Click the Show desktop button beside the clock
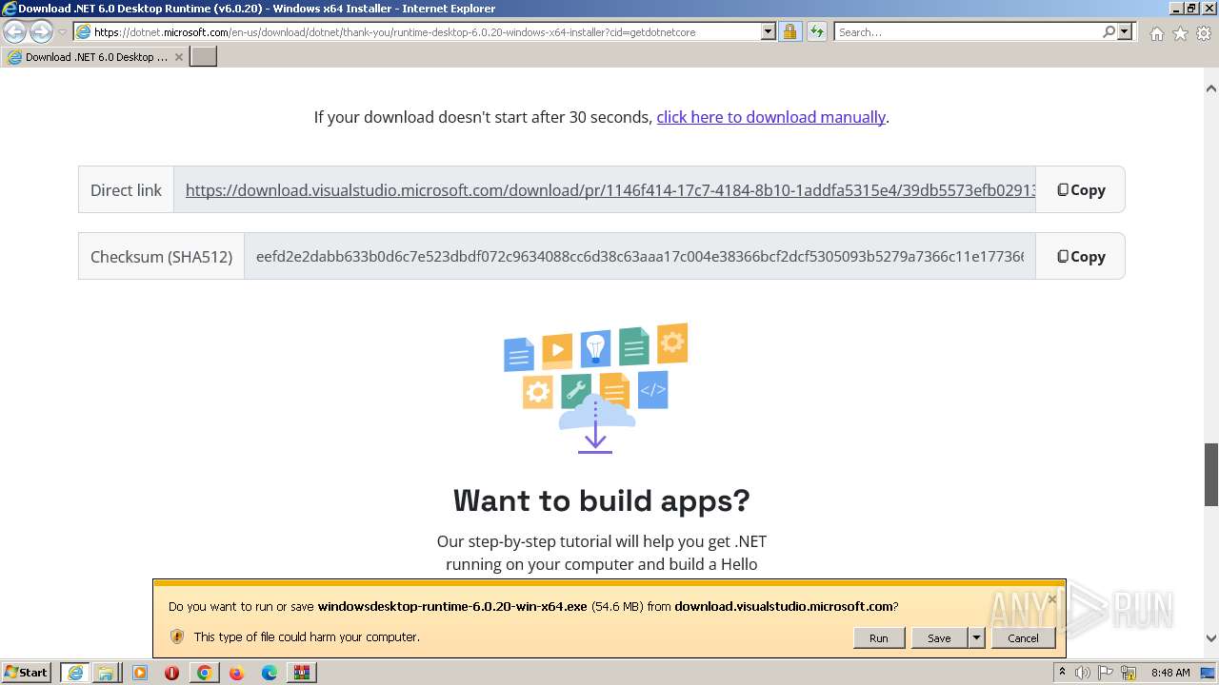 click(1209, 673)
